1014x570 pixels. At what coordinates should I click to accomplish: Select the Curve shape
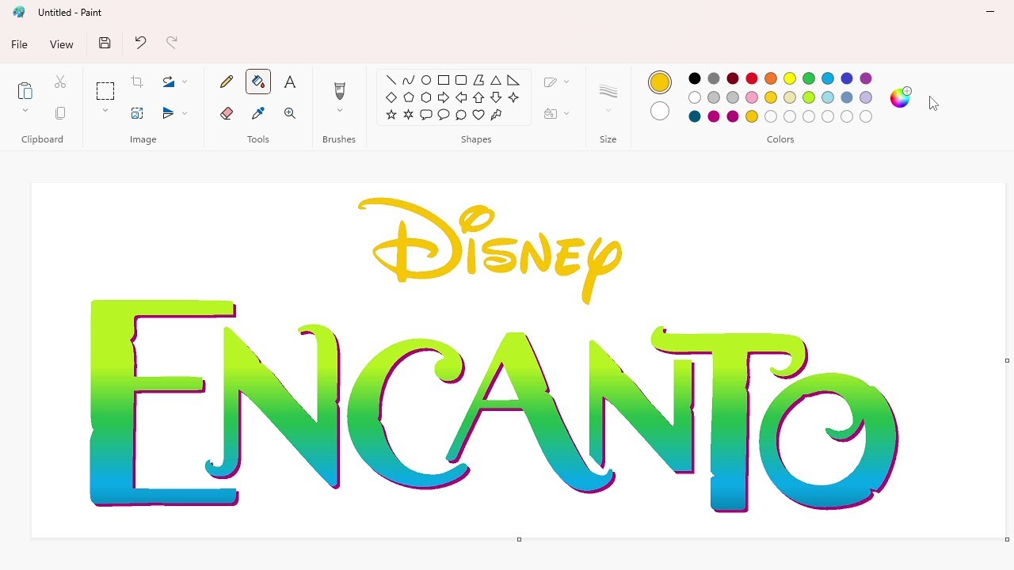(x=409, y=80)
